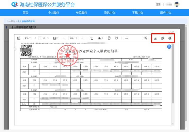Print the document with printer icon
189x132 pixels.
pos(170,38)
